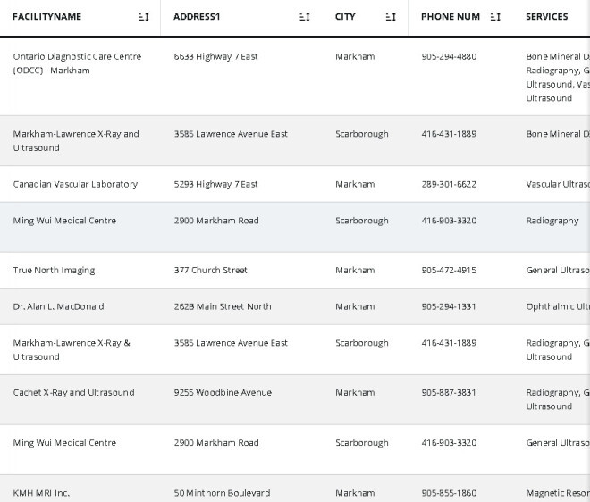Screen dimensions: 590x502
Task: Select the 50 Minthorn Boulevard address cell
Action: (222, 493)
